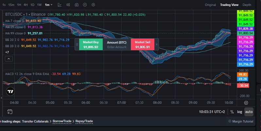Select the MA 99 close indicator legend

click(15, 33)
